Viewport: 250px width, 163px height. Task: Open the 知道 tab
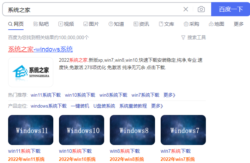(x=116, y=24)
